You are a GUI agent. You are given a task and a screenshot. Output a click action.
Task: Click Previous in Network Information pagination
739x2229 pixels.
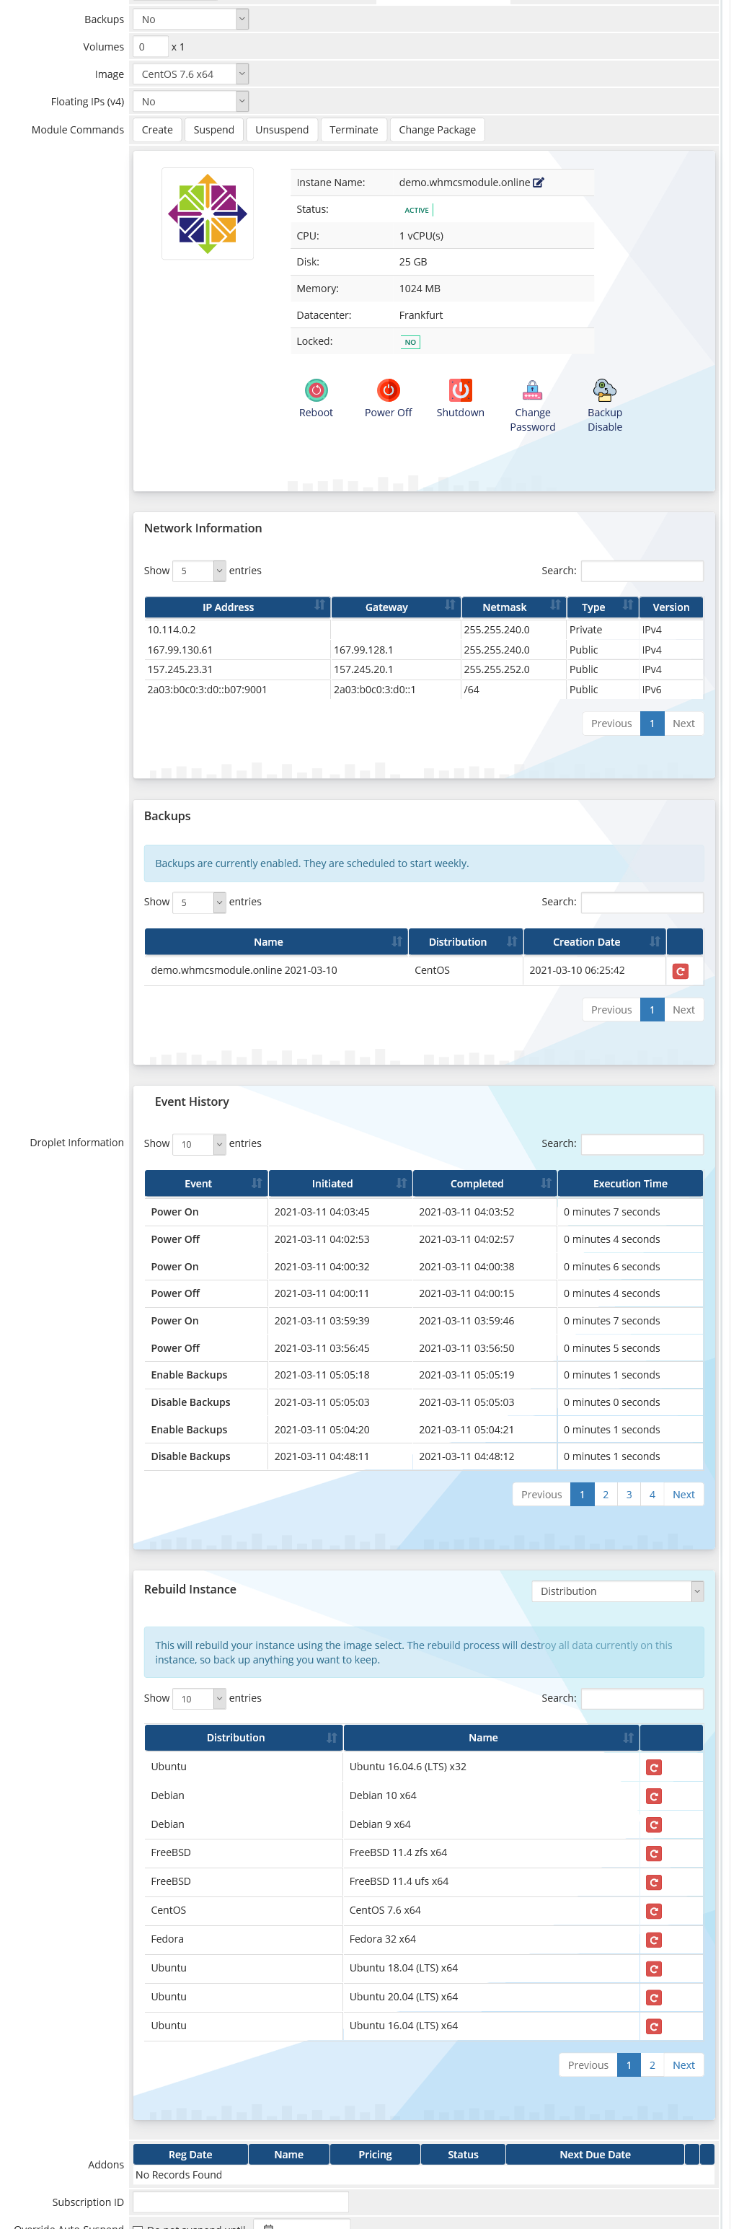(x=612, y=724)
